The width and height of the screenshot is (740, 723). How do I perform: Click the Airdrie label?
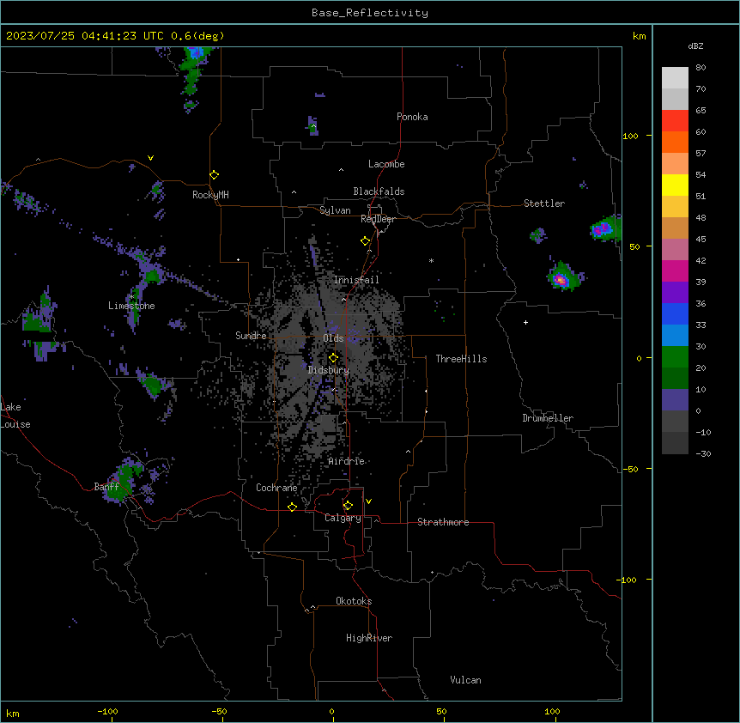347,461
